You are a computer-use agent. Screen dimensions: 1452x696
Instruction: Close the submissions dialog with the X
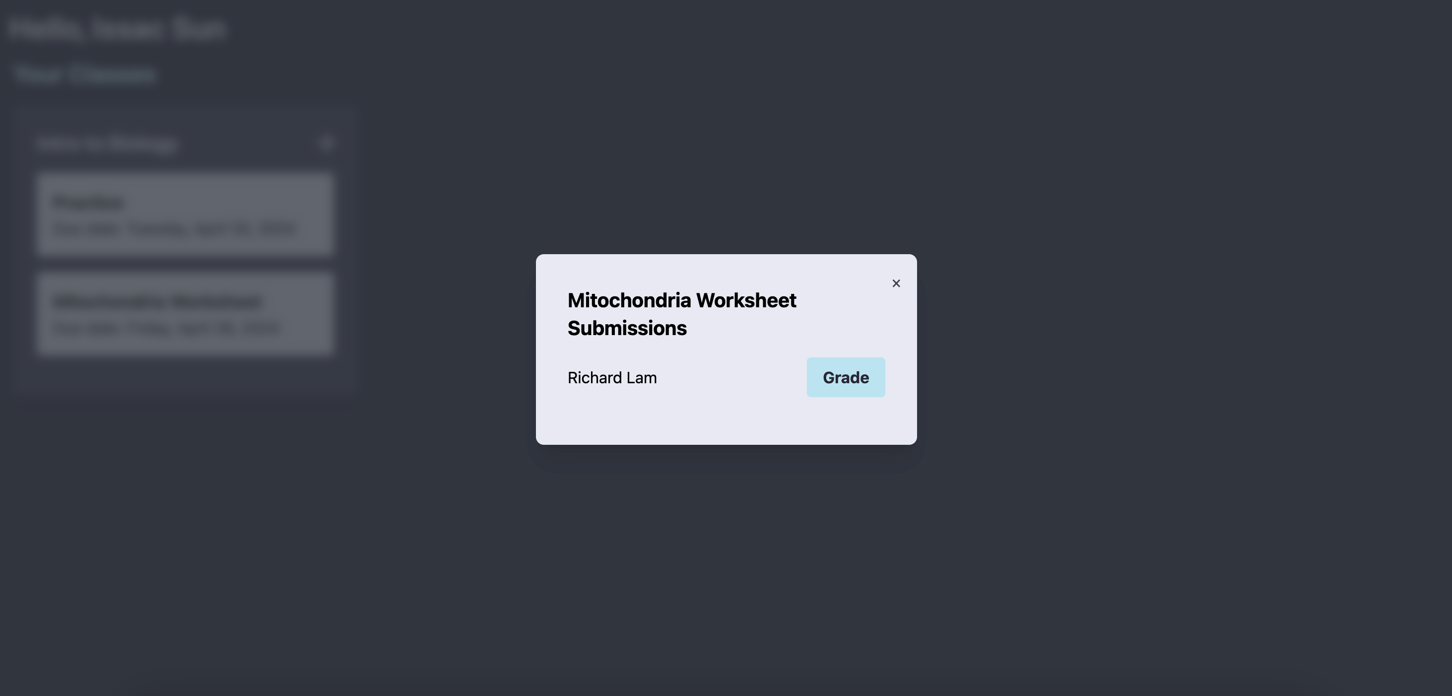896,283
